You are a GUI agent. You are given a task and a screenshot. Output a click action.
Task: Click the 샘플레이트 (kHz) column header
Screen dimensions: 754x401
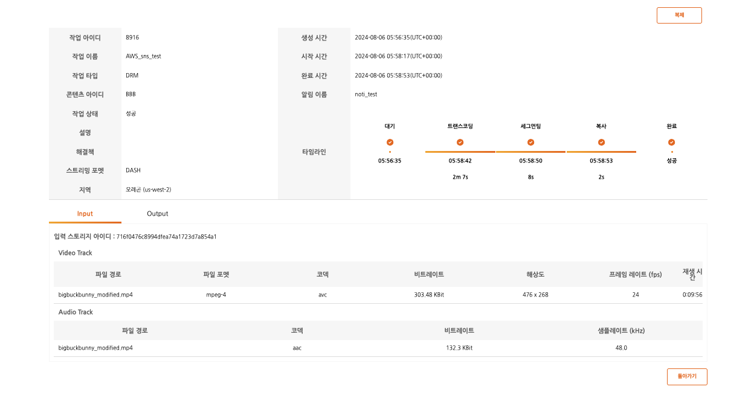[x=621, y=331]
